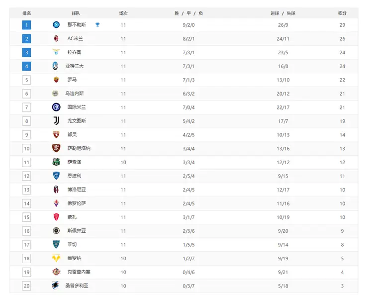Click the Juventus J logo

(56, 121)
